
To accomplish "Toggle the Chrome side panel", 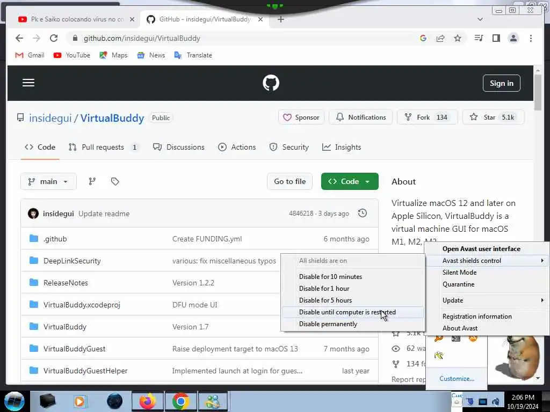I will click(x=496, y=38).
